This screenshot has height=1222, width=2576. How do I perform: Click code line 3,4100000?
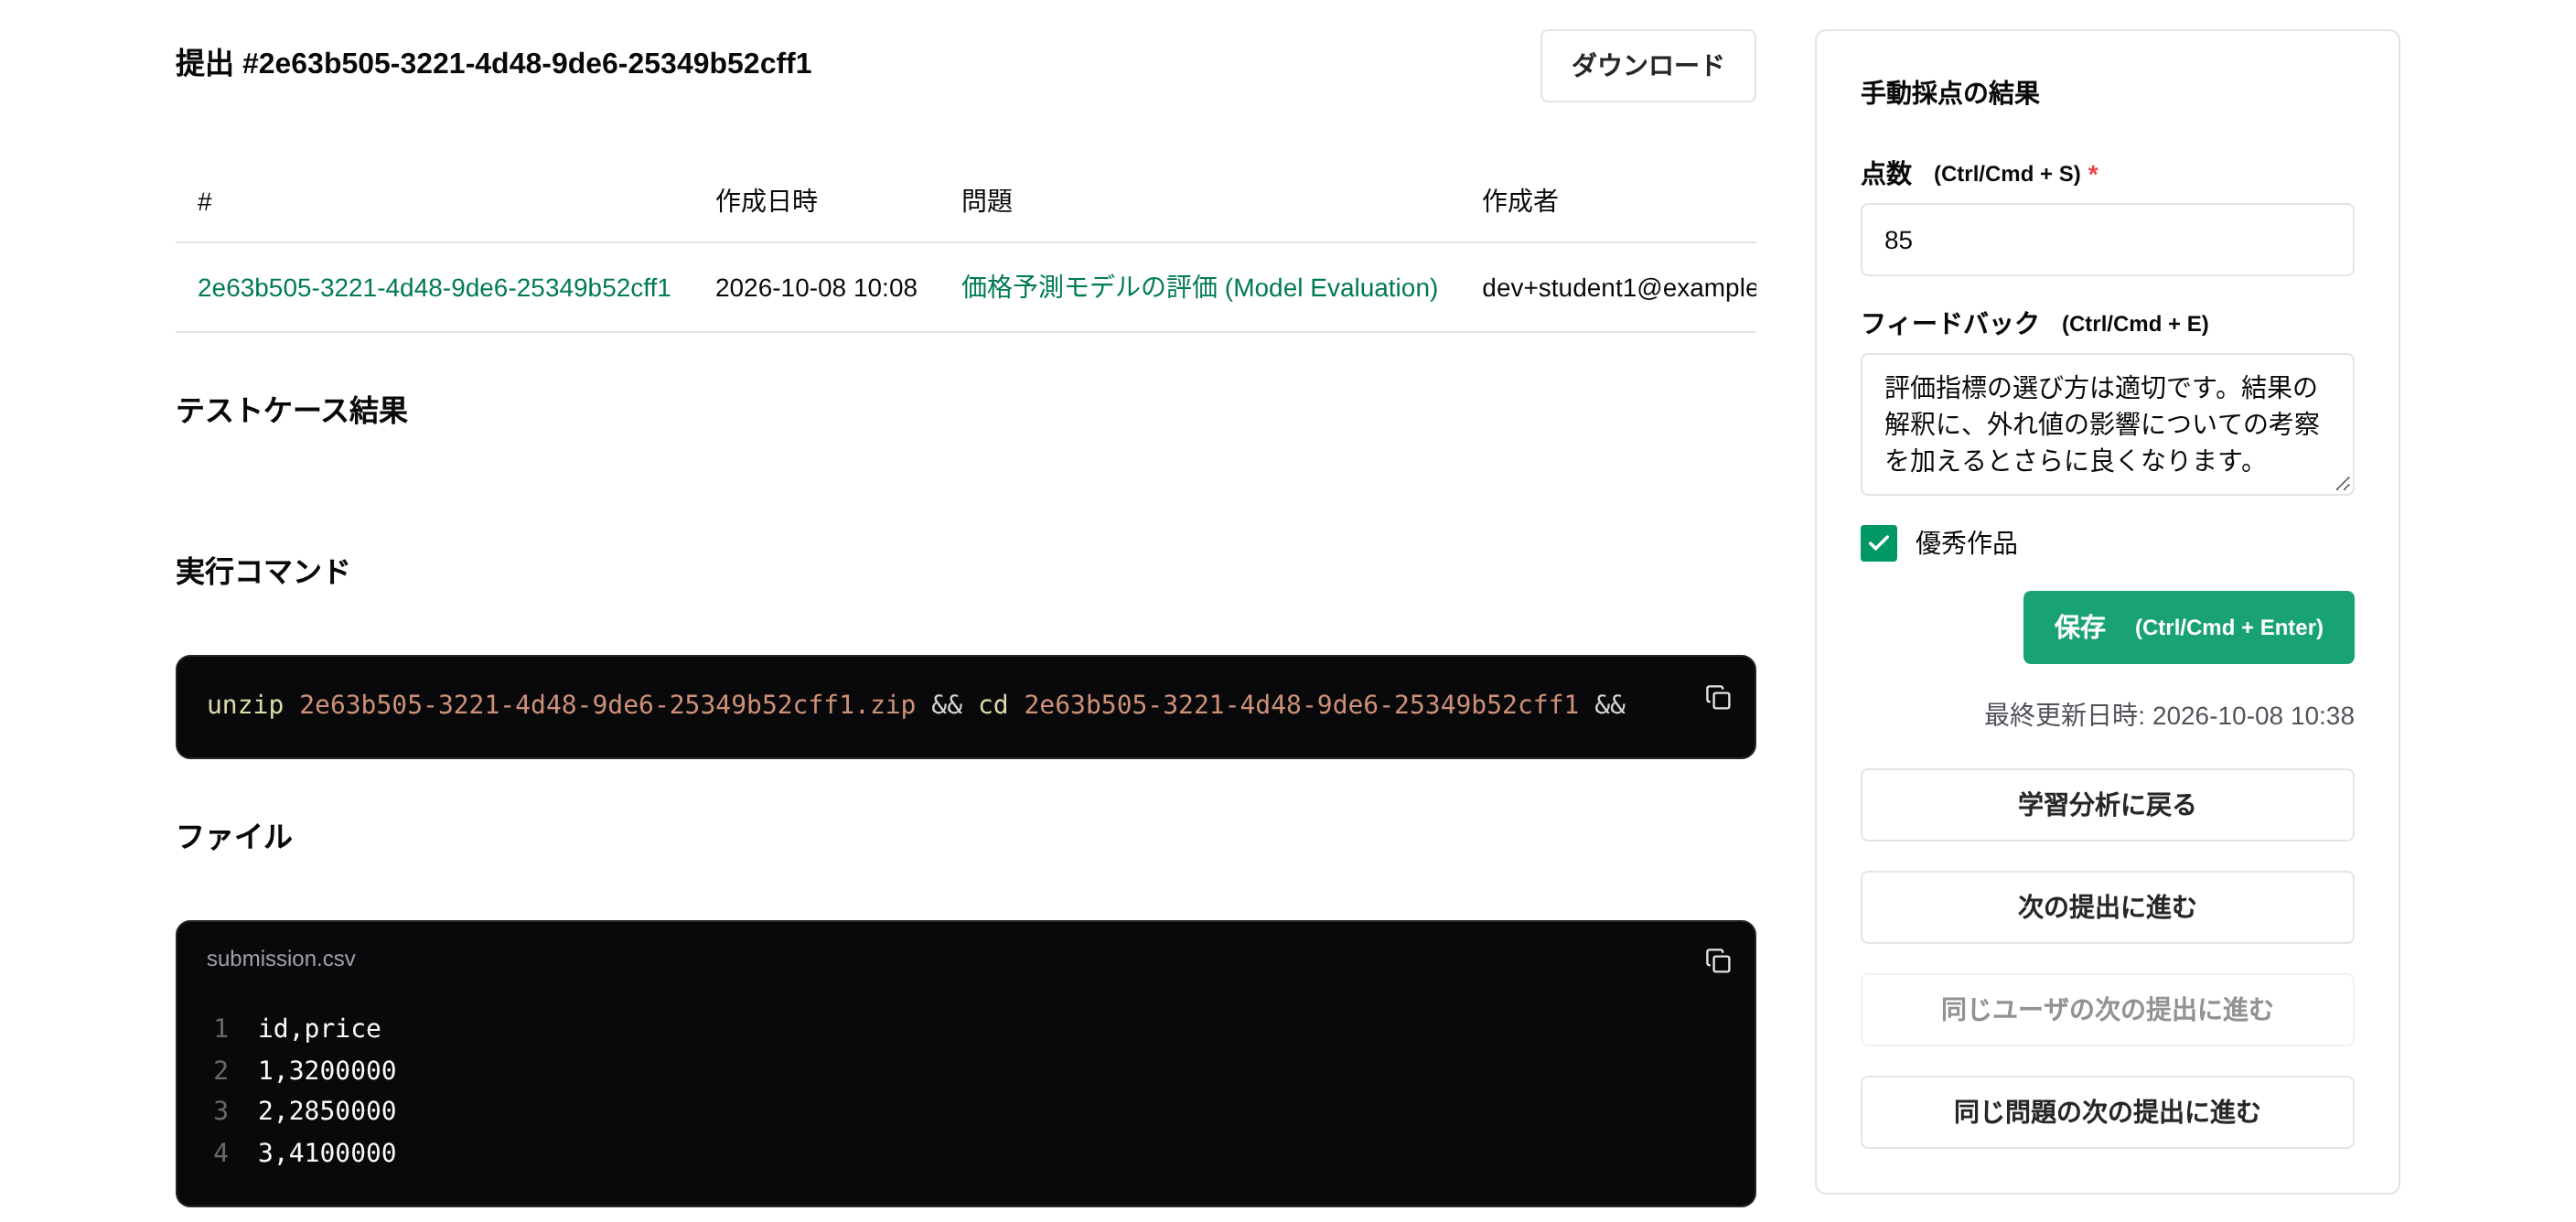coord(327,1153)
